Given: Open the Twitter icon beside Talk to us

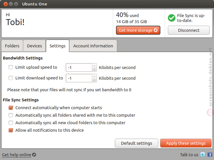Looking at the screenshot, I should (203, 155).
